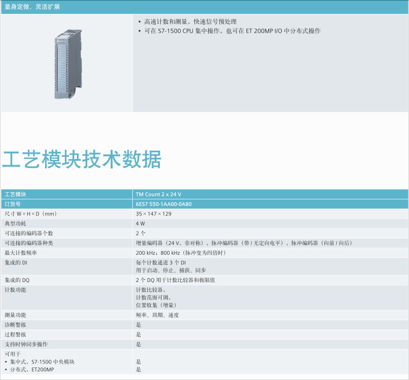The width and height of the screenshot is (409, 380).
Task: Click '是' beside 分布式 ET200MP
Action: click(x=138, y=369)
